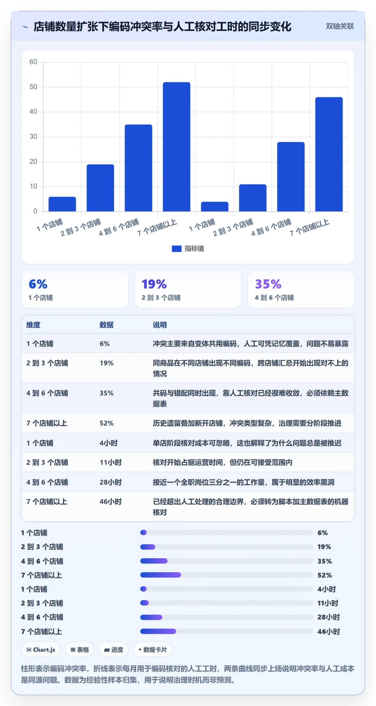Click the 维度 column header
This screenshot has height=706, width=376.
click(33, 325)
